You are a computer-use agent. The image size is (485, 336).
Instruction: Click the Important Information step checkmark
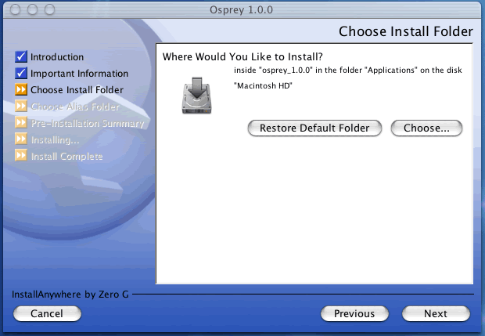point(21,74)
